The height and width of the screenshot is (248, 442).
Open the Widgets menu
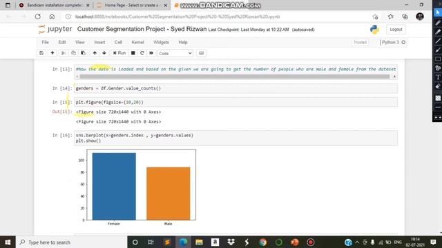click(x=161, y=42)
